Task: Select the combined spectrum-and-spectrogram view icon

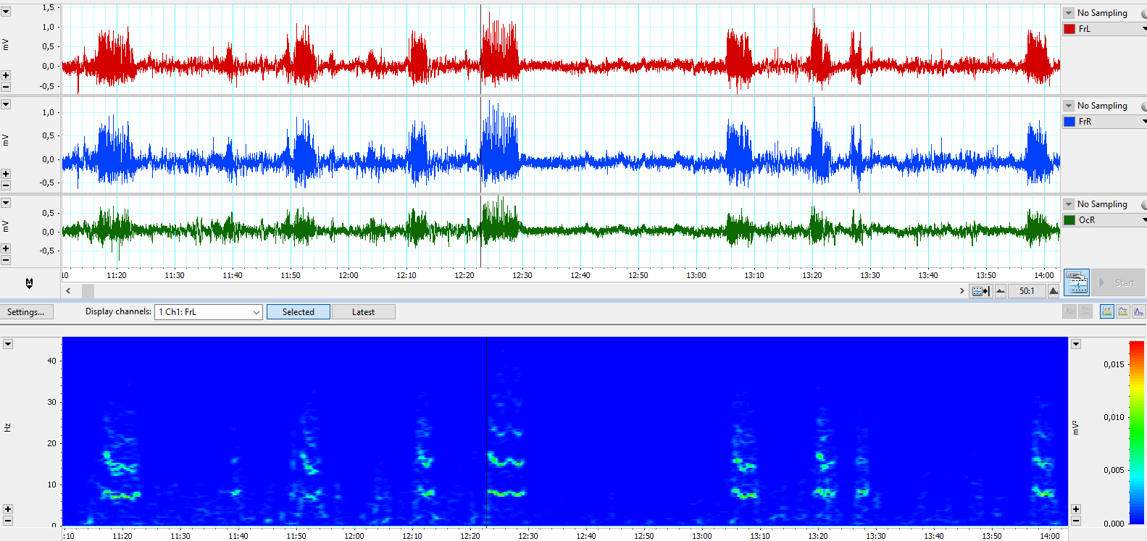Action: coord(1123,311)
